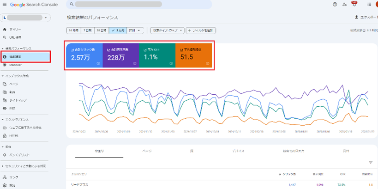The width and height of the screenshot is (378, 189).
Task: Switch to デバイス tab
Action: [x=238, y=151]
